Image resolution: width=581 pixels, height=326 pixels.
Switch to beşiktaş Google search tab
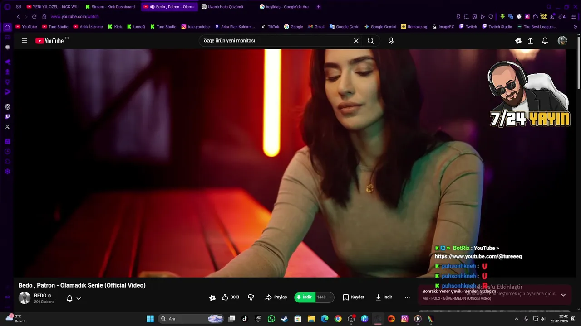[x=284, y=7]
